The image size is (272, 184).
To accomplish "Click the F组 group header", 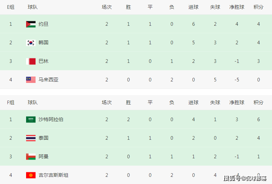I will click(x=11, y=103).
